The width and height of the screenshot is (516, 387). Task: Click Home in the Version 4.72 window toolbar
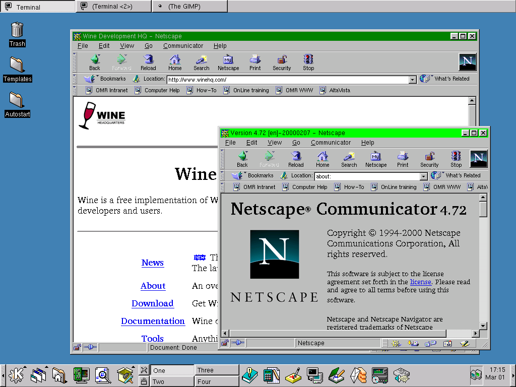(x=322, y=159)
